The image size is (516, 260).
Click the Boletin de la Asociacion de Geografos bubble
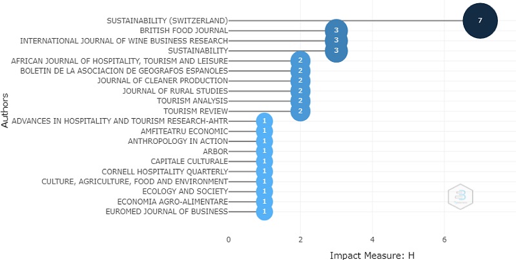click(300, 70)
